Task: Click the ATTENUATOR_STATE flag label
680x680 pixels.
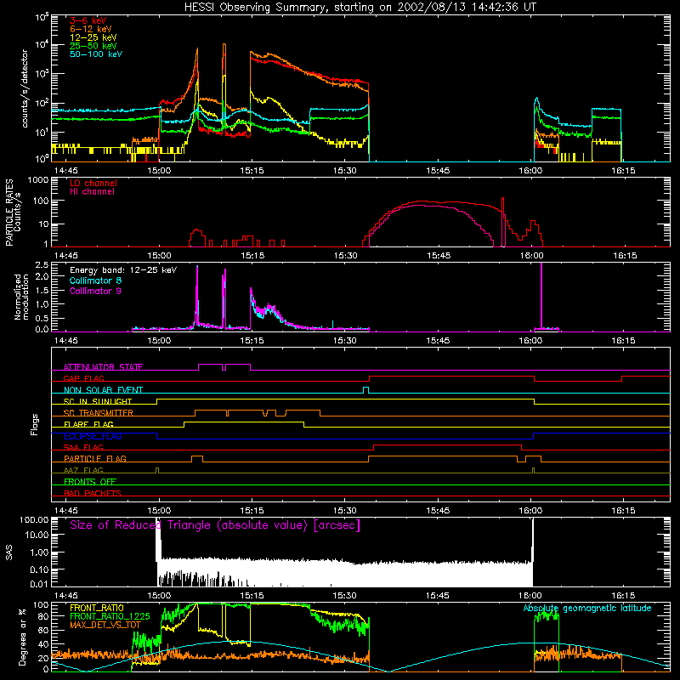Action: (103, 367)
